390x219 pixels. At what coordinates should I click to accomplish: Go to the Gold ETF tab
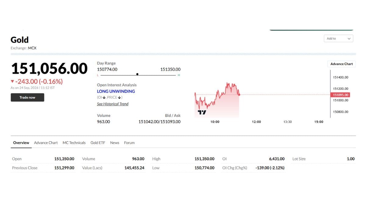pos(98,143)
